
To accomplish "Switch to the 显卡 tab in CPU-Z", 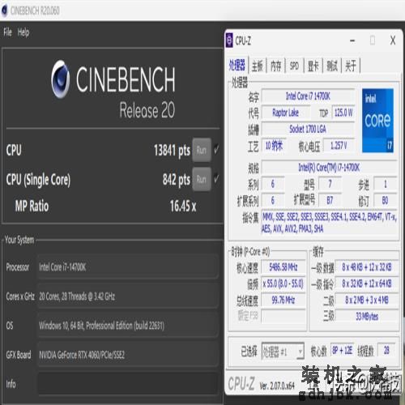I will pyautogui.click(x=313, y=66).
